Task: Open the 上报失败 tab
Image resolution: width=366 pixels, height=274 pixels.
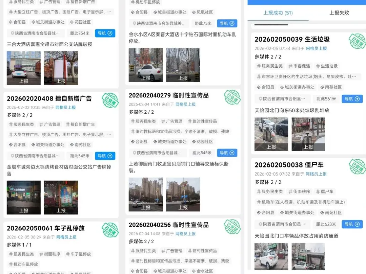Action: click(x=339, y=13)
